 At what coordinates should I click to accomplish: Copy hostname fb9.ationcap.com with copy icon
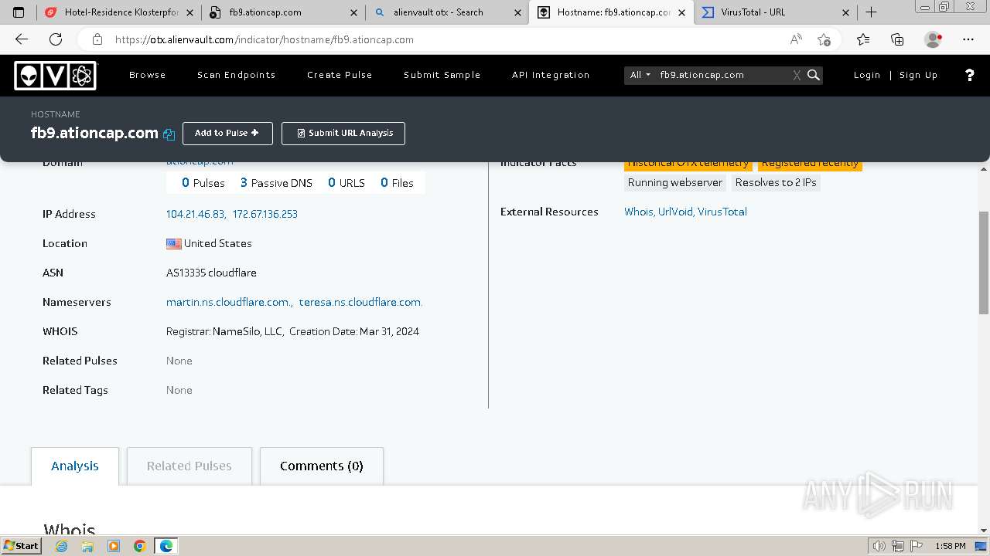coord(169,134)
